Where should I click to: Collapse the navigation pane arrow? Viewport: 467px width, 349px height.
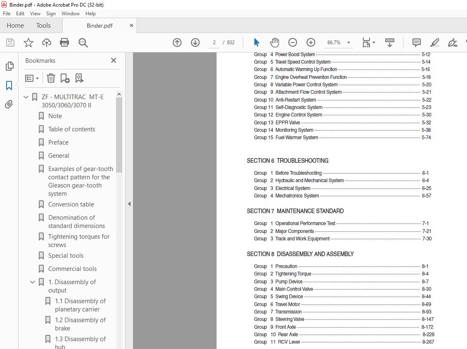pos(129,204)
